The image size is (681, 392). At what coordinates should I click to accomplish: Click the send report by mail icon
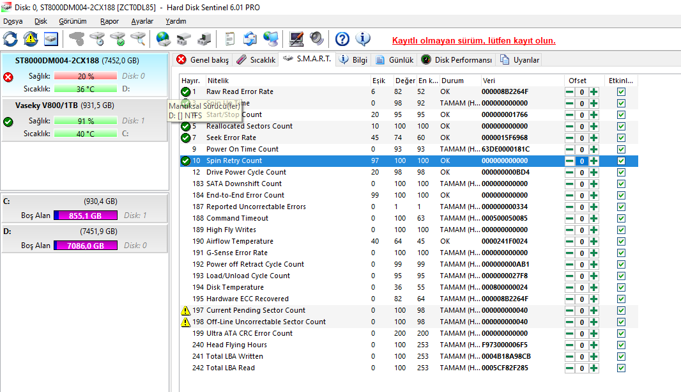[250, 39]
